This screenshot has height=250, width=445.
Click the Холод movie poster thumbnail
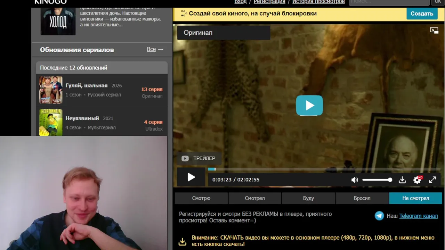coord(58,21)
